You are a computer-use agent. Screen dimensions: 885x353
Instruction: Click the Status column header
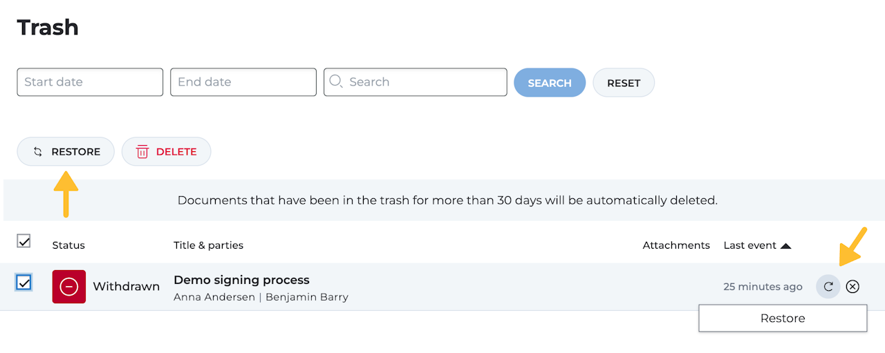(68, 245)
